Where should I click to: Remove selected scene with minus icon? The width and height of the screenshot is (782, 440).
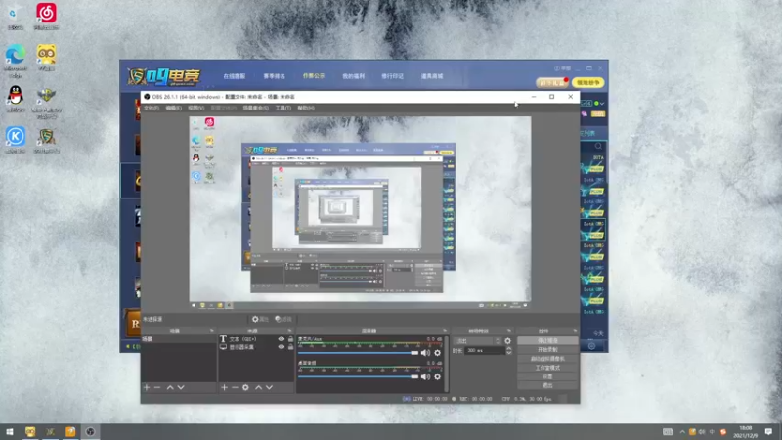coord(157,387)
